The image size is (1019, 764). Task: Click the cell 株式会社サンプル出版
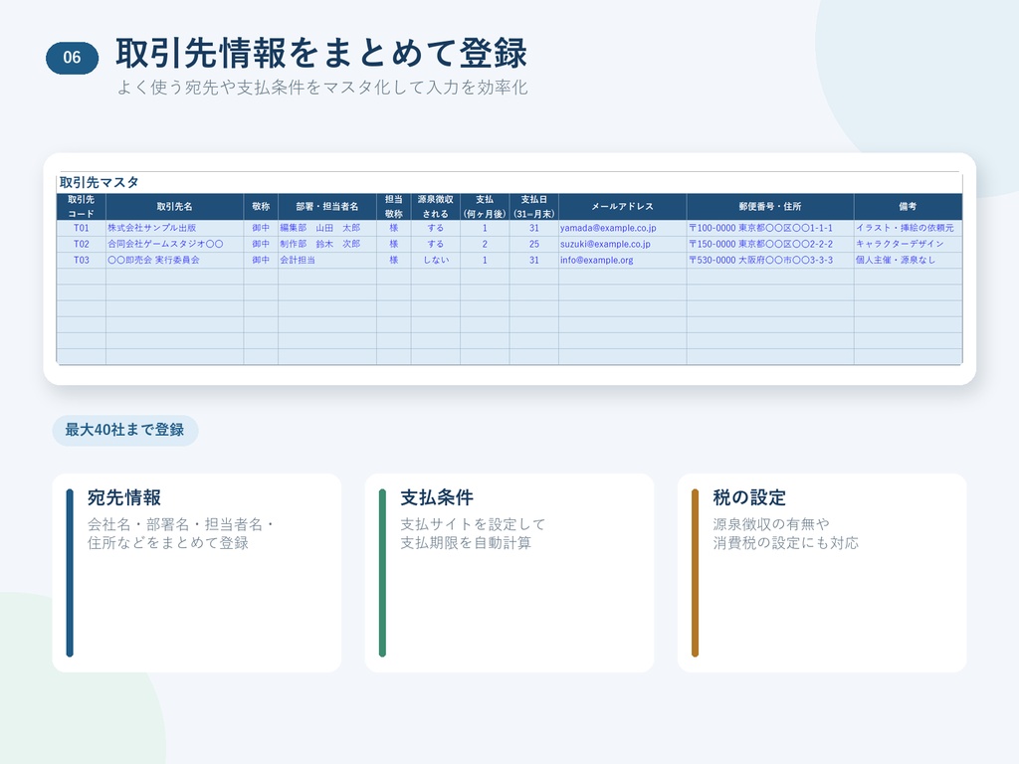point(175,228)
